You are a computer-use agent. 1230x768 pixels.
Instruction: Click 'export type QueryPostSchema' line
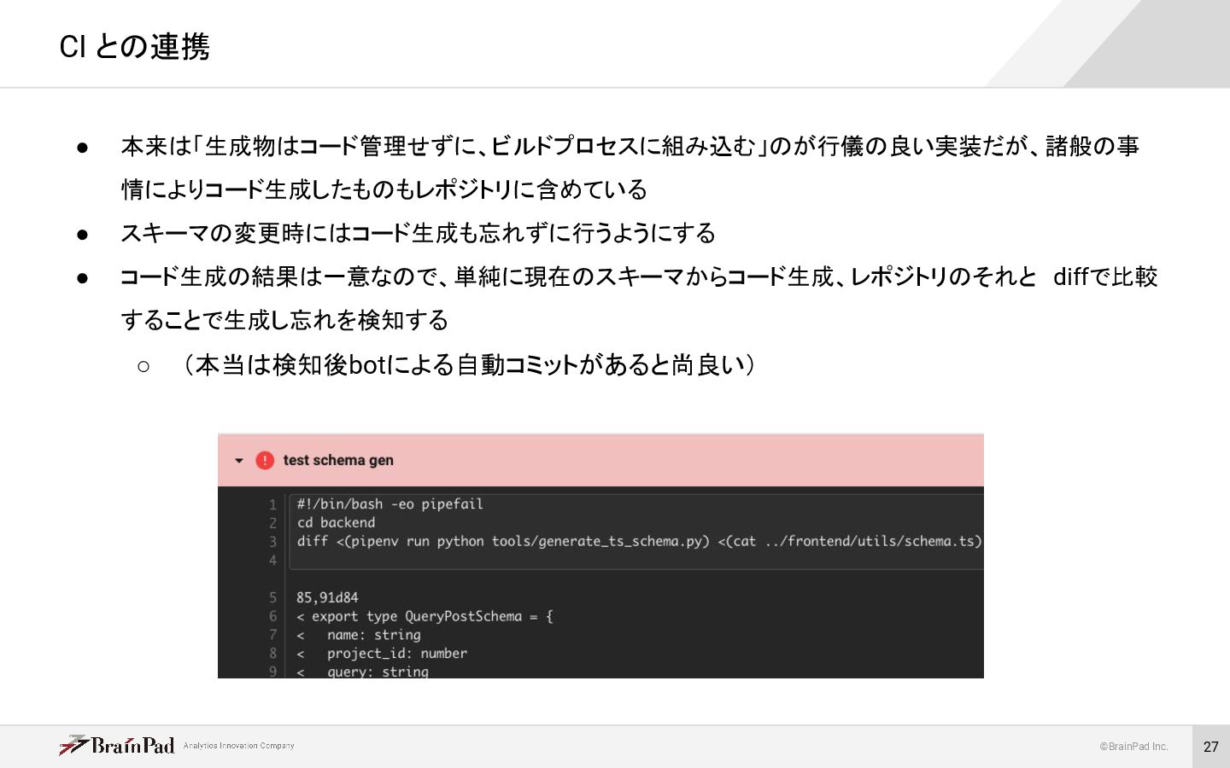[425, 616]
